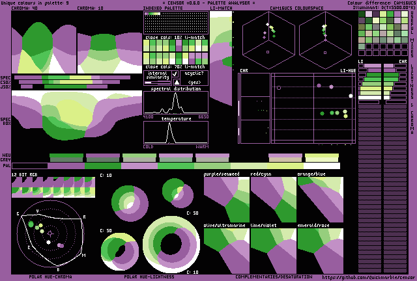Click the triangle icon below the checkmark

[x=175, y=83]
